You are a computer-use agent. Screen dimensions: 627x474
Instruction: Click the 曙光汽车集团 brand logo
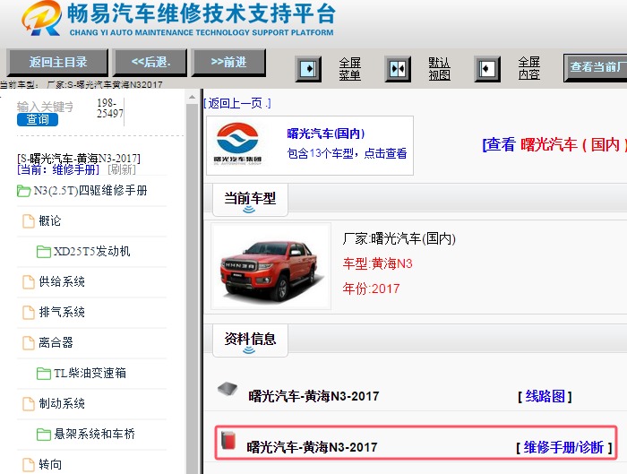tap(237, 143)
